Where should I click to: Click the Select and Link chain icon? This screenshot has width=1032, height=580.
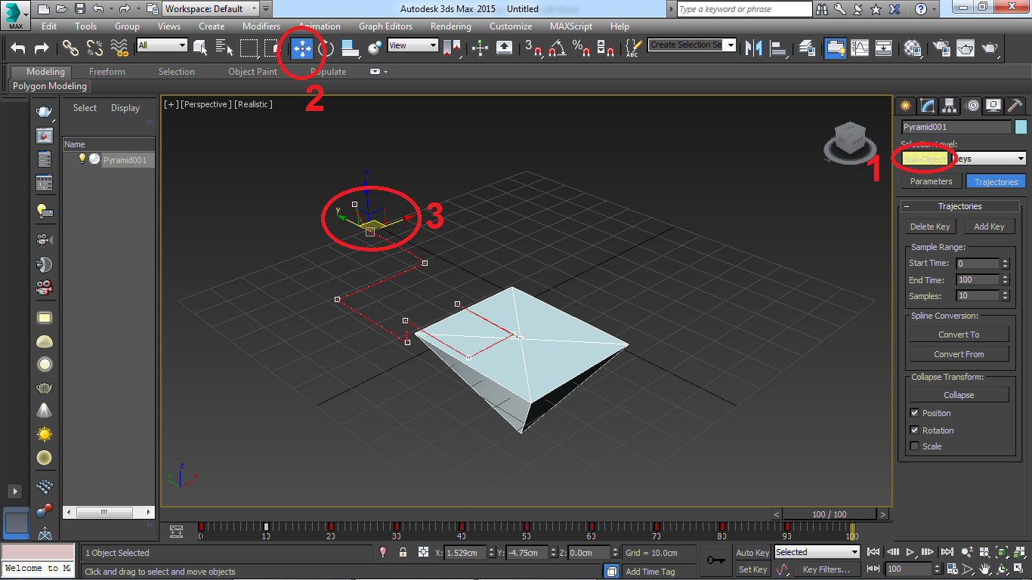coord(70,48)
